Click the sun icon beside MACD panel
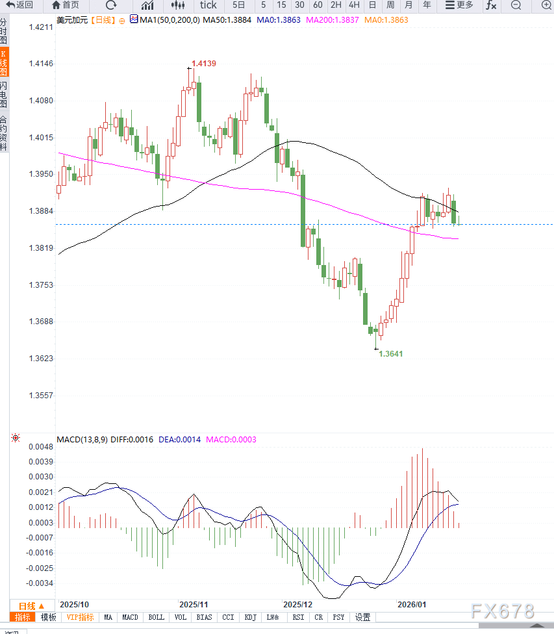Image resolution: width=554 pixels, height=634 pixels. [x=16, y=439]
